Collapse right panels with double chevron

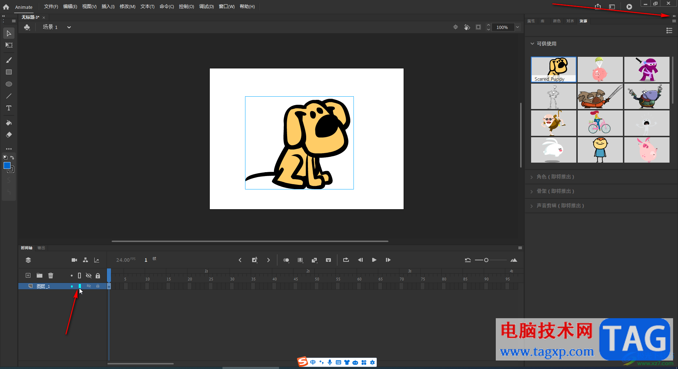[x=674, y=16]
